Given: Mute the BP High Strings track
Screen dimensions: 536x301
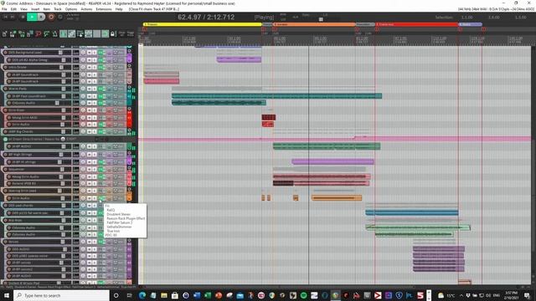Looking at the screenshot, I should coord(90,154).
